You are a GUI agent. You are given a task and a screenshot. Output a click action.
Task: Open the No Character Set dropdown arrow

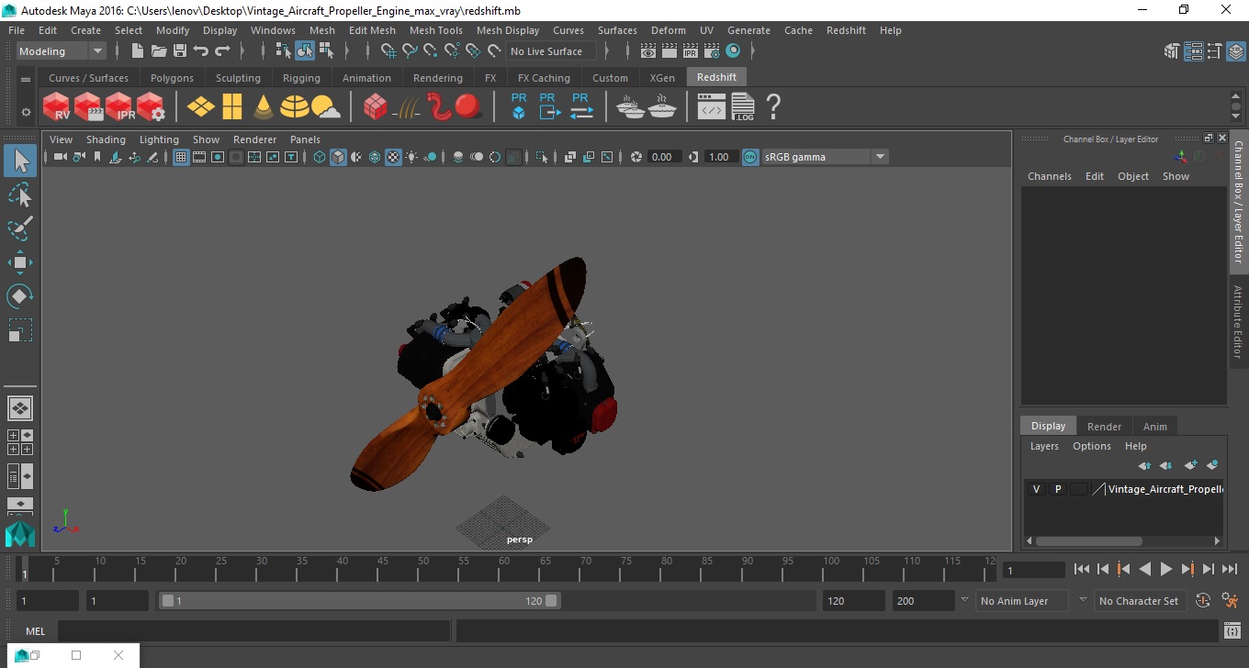[x=1083, y=601]
